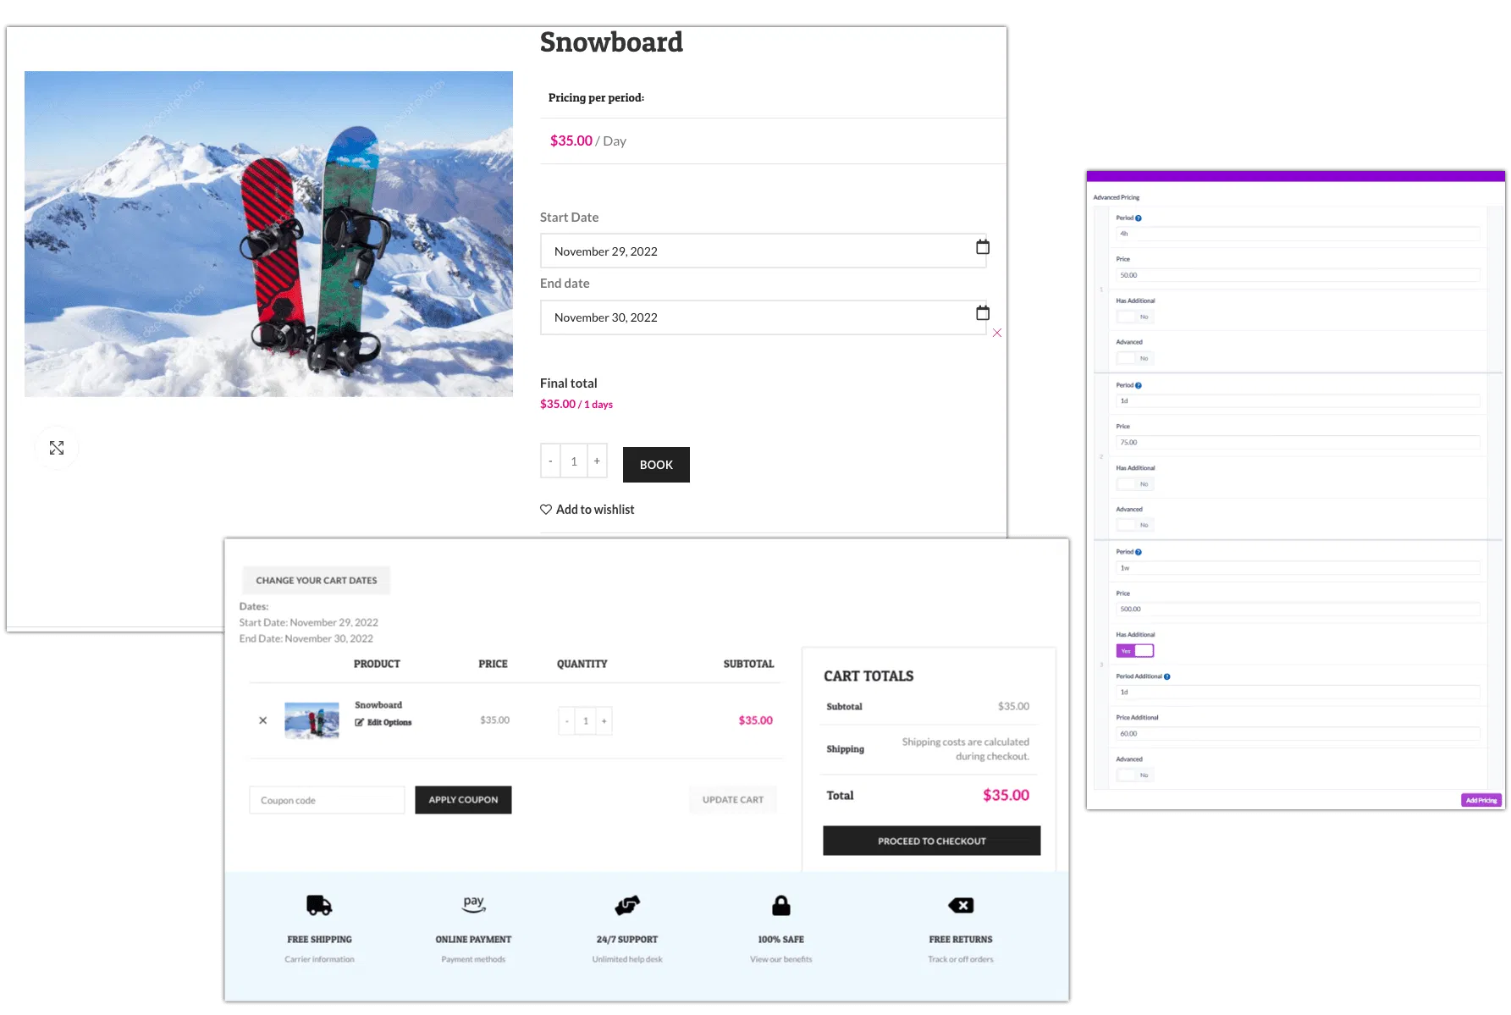Image resolution: width=1511 pixels, height=1015 pixels.
Task: Enable Has Additional toggle under 4h period
Action: click(x=1134, y=317)
